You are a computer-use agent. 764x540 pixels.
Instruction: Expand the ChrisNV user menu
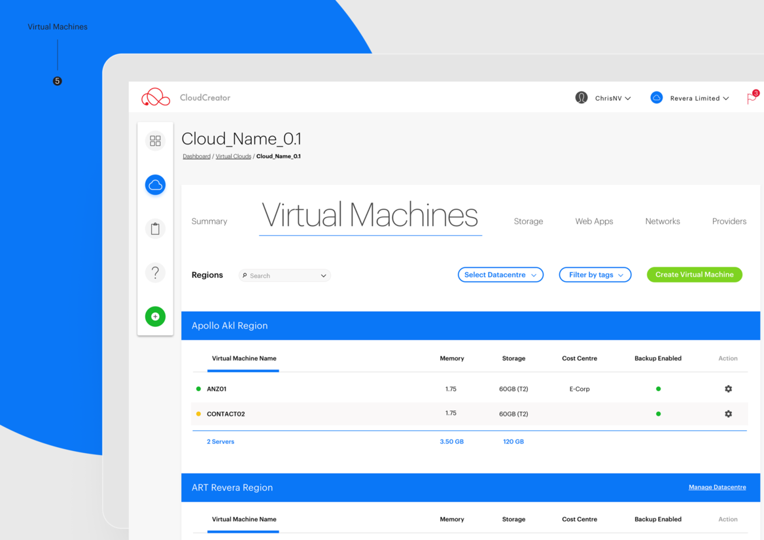click(x=603, y=98)
